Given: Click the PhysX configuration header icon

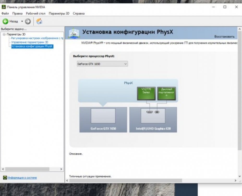Looking at the screenshot, I should click(74, 33).
